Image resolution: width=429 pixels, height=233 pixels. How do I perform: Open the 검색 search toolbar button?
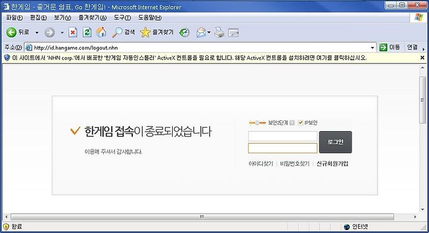point(123,33)
